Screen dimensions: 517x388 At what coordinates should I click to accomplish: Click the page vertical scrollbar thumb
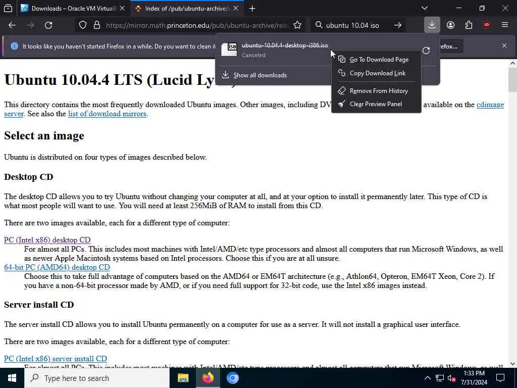tap(512, 80)
